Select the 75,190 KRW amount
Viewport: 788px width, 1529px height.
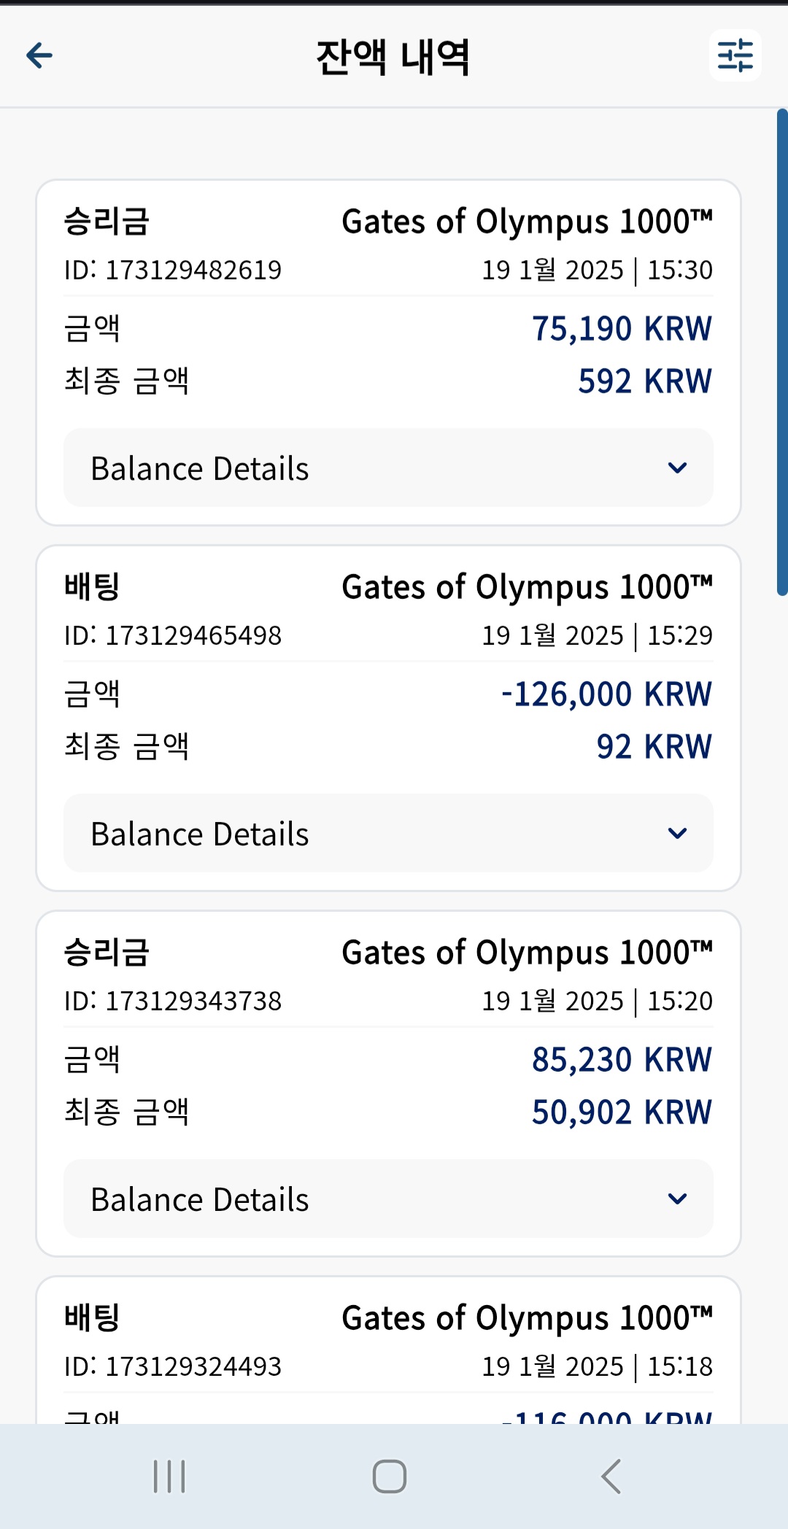coord(622,328)
